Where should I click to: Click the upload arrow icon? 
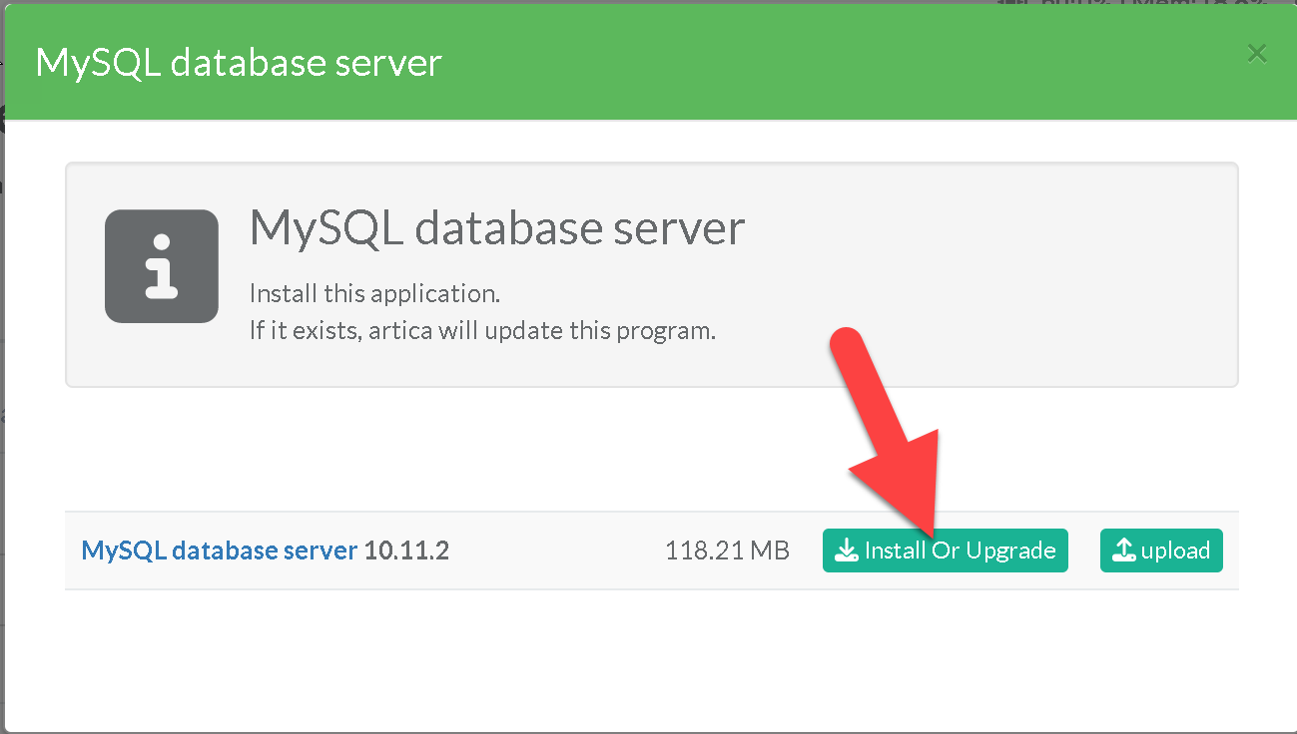coord(1123,550)
